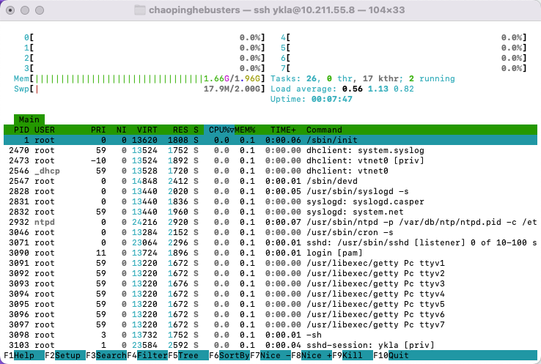Select the /sbin/init process row
541x364 pixels.
[x=270, y=140]
